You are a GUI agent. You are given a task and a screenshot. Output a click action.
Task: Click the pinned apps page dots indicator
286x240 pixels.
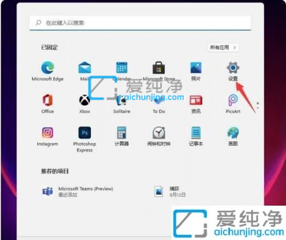point(258,105)
